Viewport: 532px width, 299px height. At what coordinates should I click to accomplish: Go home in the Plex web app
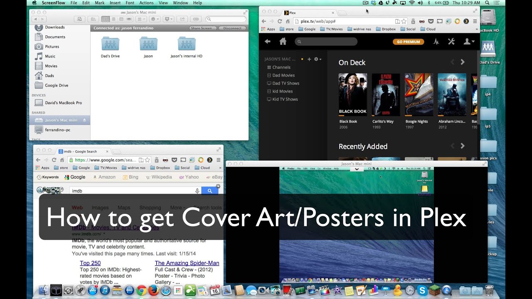click(x=283, y=42)
